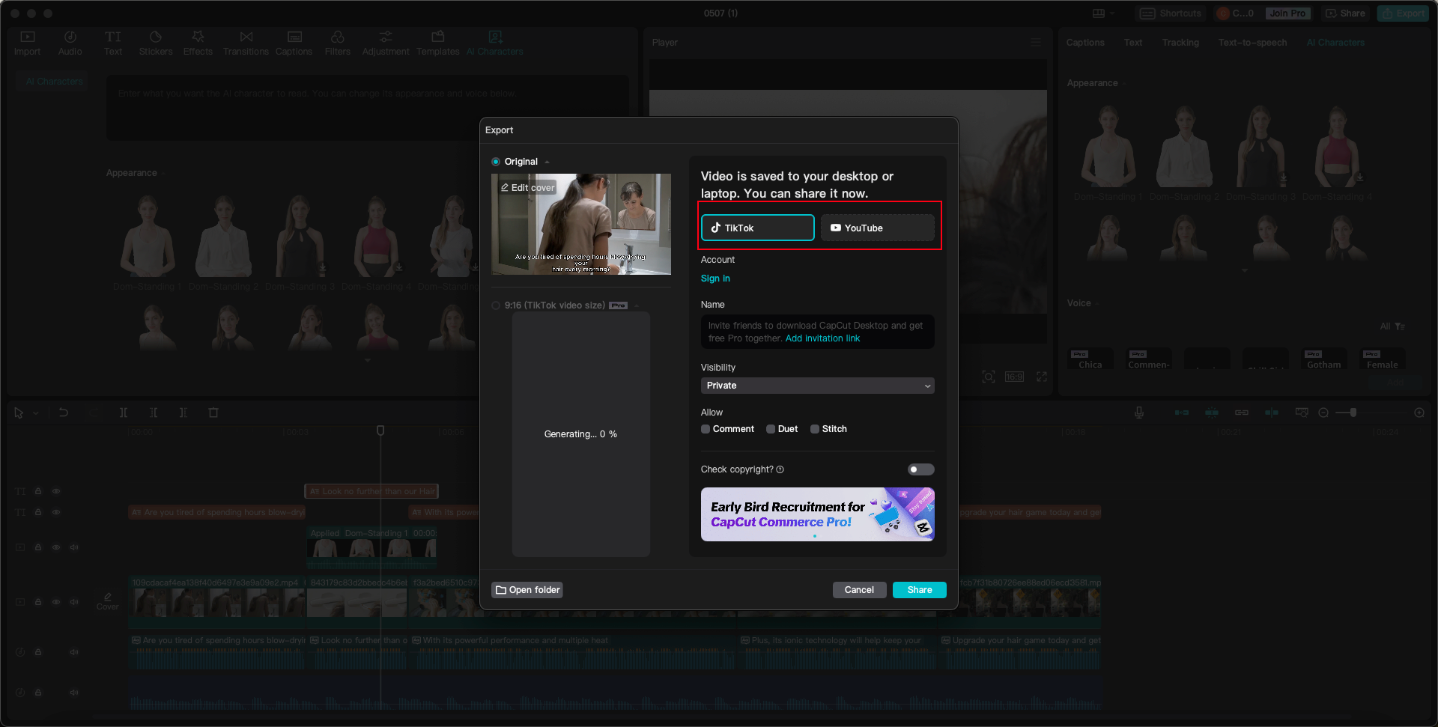Screen dimensions: 1438x727
Task: Open the Transitions panel icon
Action: (246, 43)
